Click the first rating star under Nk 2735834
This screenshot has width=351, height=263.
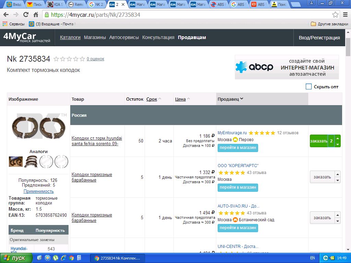click(x=56, y=59)
